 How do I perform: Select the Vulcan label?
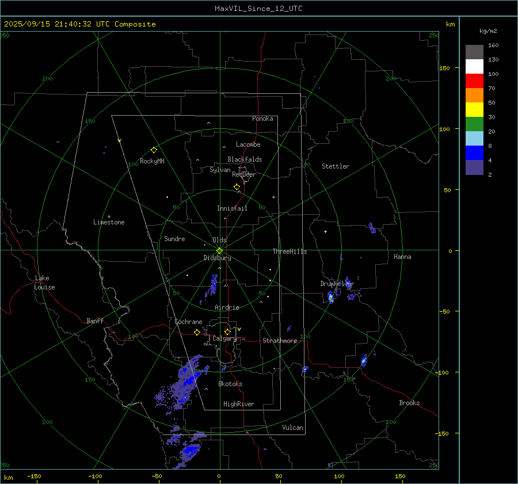point(293,428)
